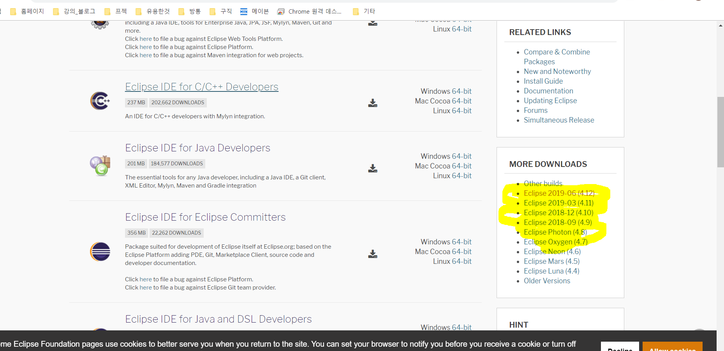
Task: Open the 구직 bookmark folder
Action: (x=221, y=11)
